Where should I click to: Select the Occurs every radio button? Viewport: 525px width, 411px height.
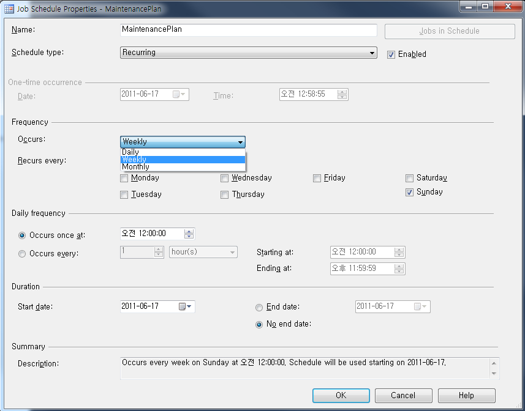coord(22,254)
